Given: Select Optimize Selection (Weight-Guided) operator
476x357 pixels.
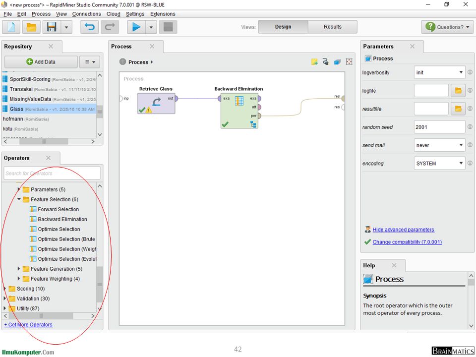Looking at the screenshot, I should point(63,249).
